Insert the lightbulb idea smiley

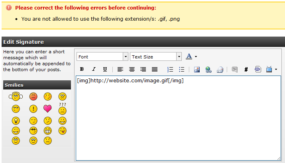[x=16, y=121]
